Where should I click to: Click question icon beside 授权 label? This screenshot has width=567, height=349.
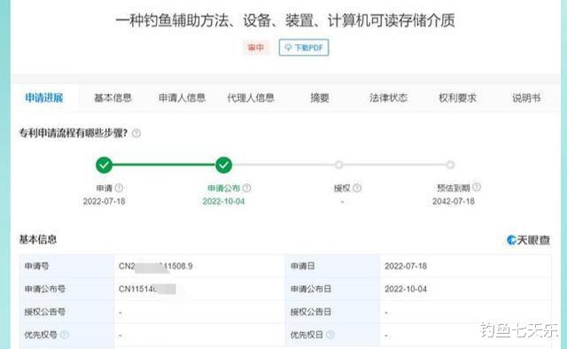[x=357, y=188]
